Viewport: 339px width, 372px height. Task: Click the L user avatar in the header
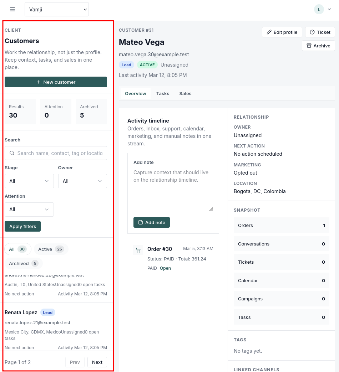[319, 9]
